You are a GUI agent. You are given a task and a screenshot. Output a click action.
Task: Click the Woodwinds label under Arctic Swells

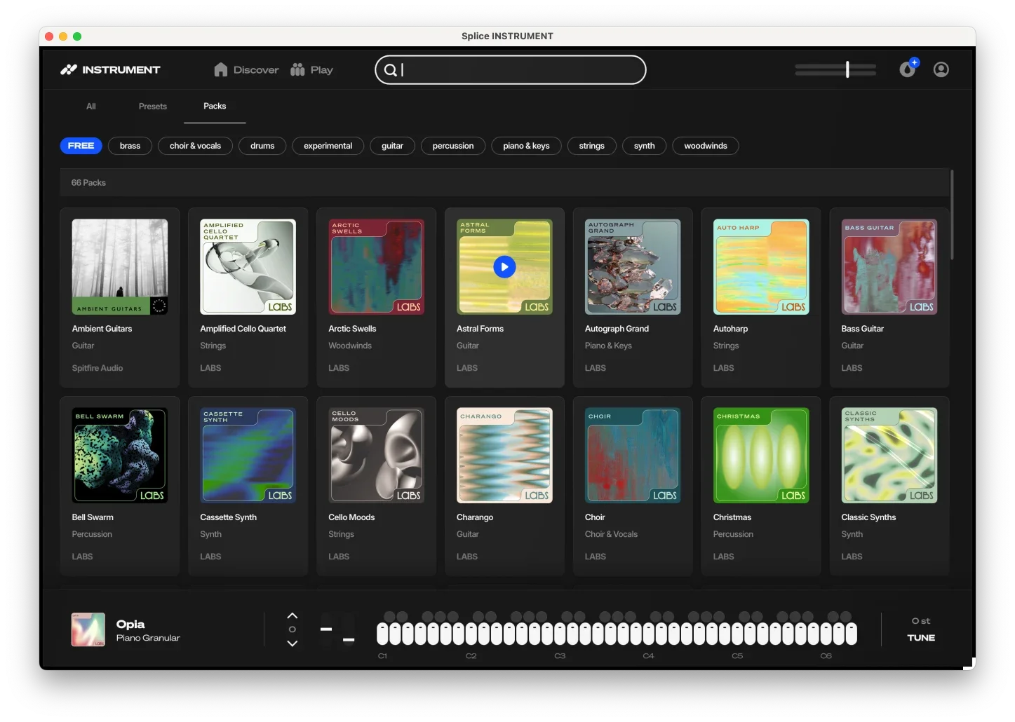click(350, 346)
